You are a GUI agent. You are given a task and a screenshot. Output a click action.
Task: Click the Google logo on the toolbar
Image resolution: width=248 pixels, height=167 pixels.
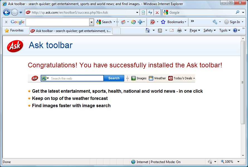tap(17, 22)
